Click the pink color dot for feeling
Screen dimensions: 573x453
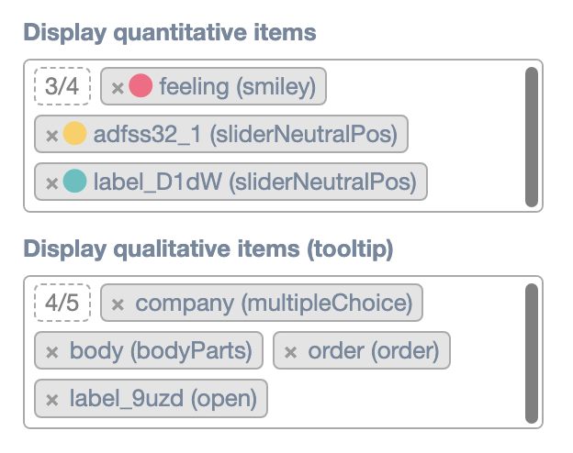pos(140,86)
